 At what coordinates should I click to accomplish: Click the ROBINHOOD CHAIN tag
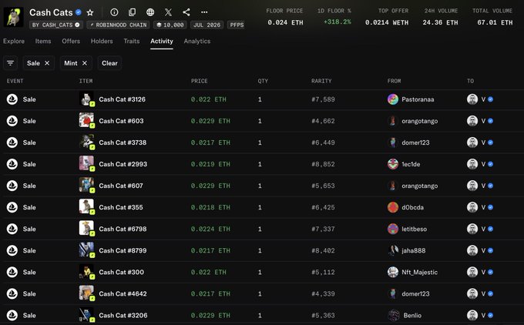pos(119,25)
